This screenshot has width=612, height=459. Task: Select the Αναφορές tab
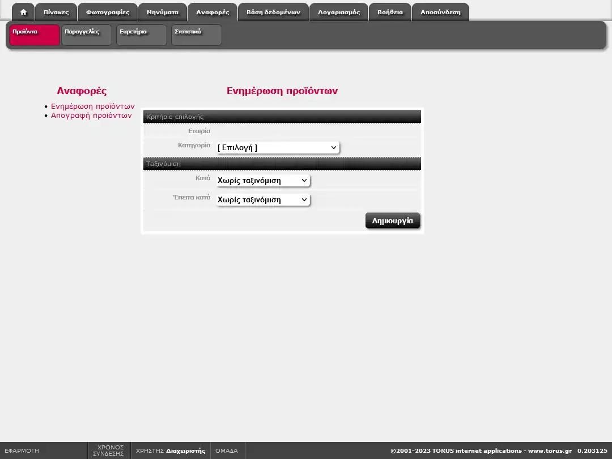coord(212,12)
